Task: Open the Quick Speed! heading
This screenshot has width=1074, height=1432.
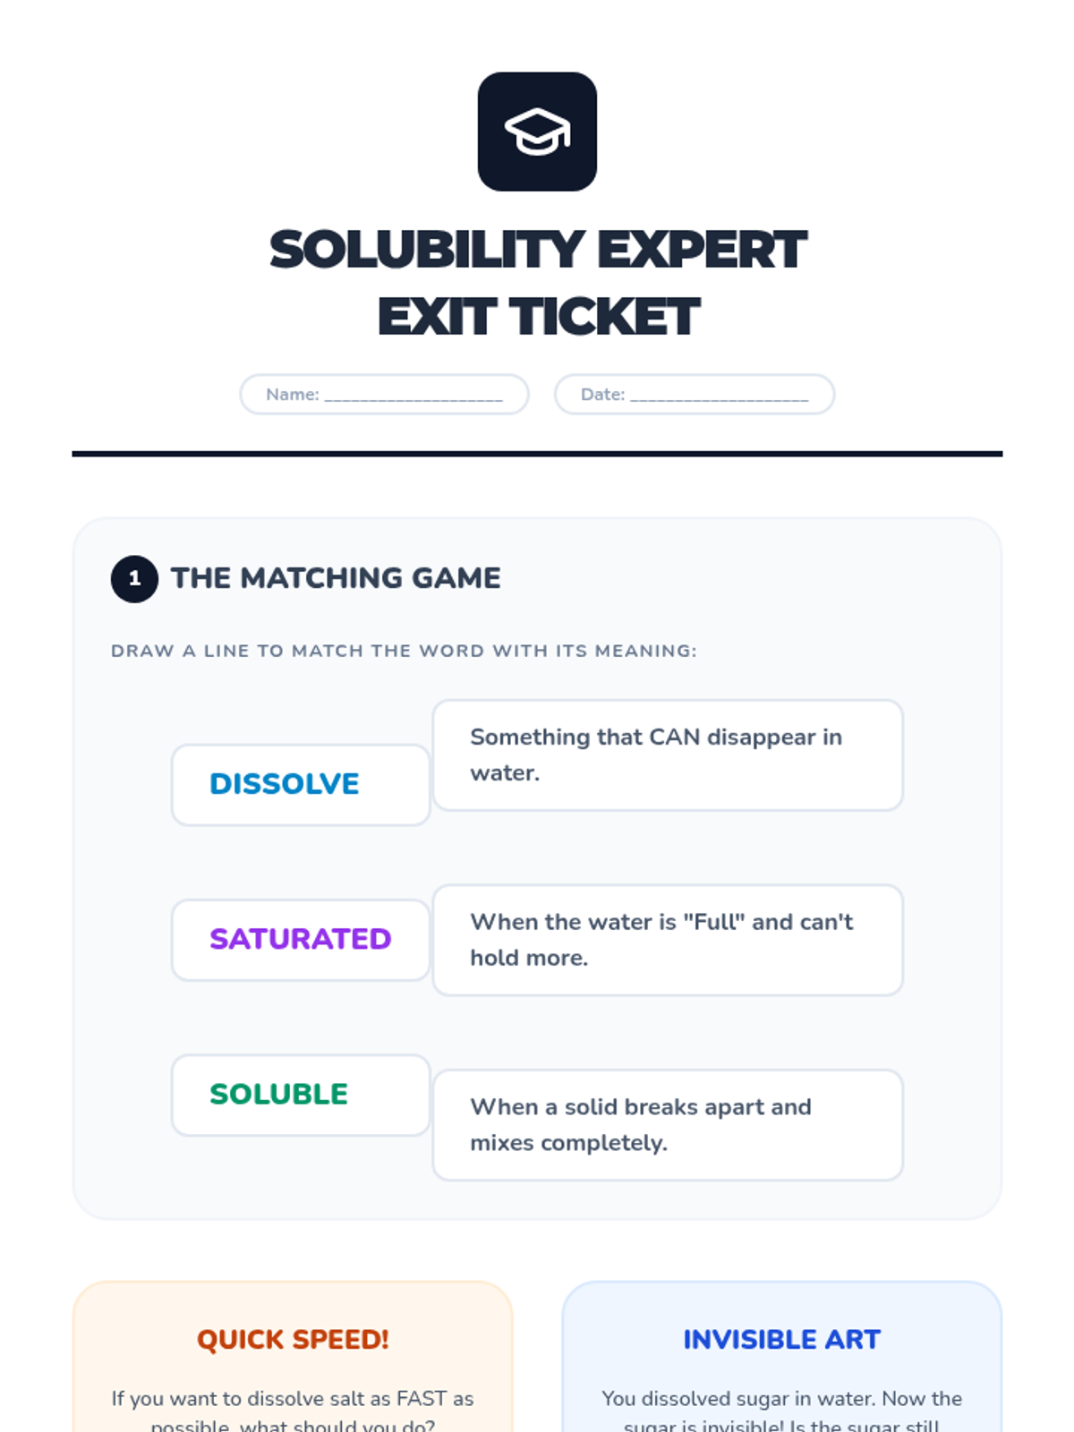Action: pyautogui.click(x=293, y=1339)
